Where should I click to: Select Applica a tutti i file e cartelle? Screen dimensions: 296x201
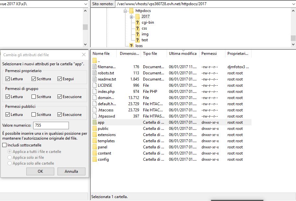(x=9, y=152)
